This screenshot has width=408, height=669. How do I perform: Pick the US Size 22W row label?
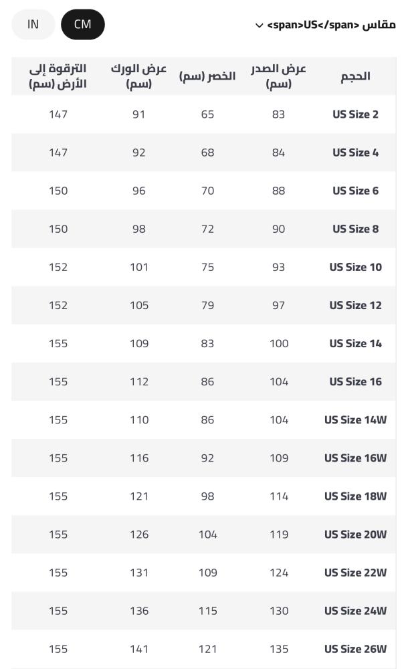355,573
